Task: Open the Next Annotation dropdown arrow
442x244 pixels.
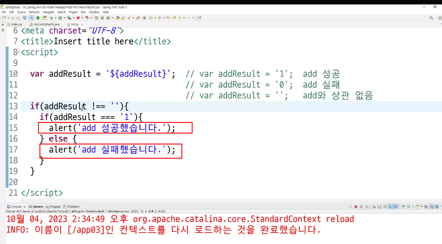Action: [155, 18]
